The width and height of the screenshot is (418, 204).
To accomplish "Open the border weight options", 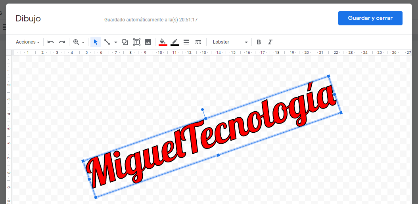I will (186, 42).
